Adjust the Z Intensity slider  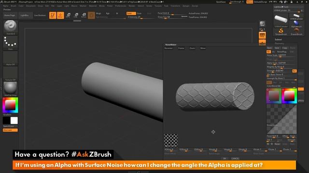[140, 17]
